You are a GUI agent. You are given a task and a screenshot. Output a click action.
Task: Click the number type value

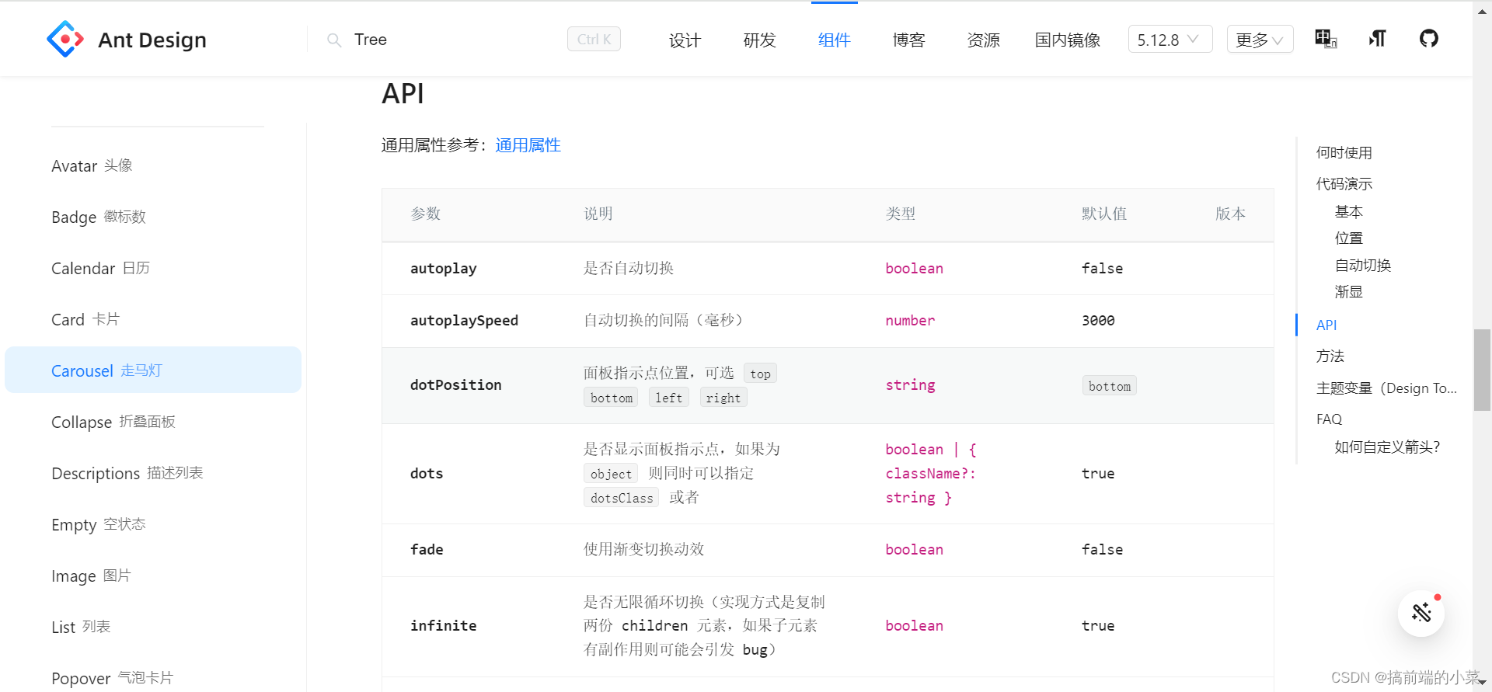(910, 321)
